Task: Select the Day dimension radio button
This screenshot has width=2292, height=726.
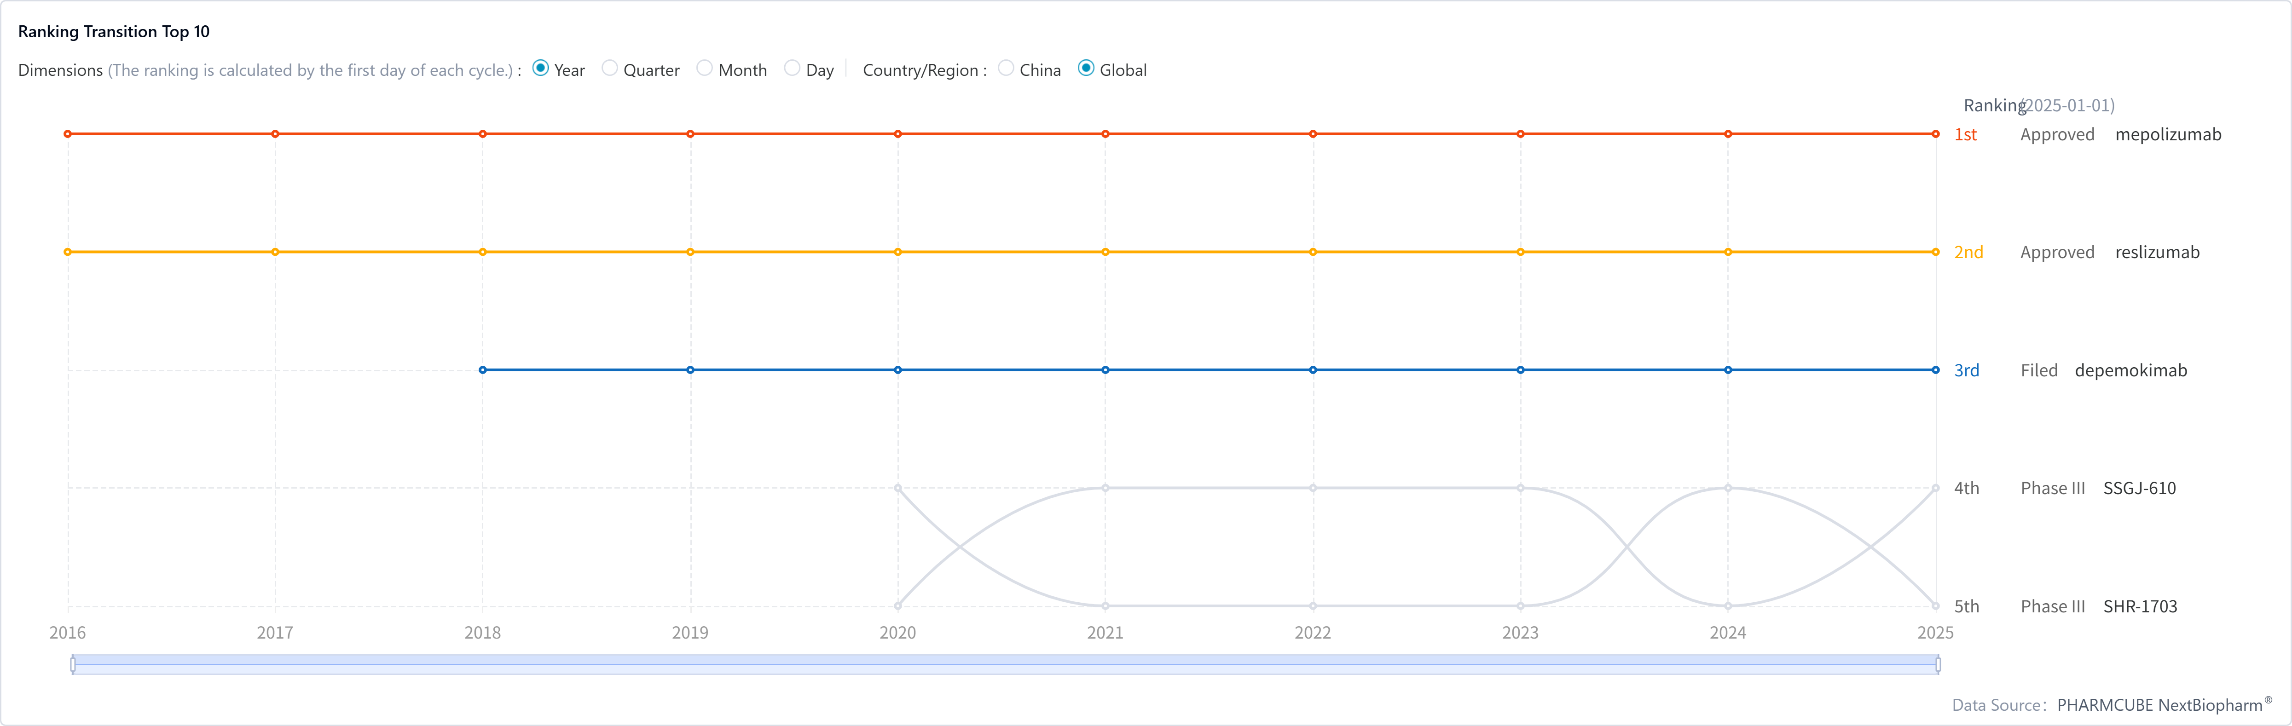Action: (x=792, y=69)
